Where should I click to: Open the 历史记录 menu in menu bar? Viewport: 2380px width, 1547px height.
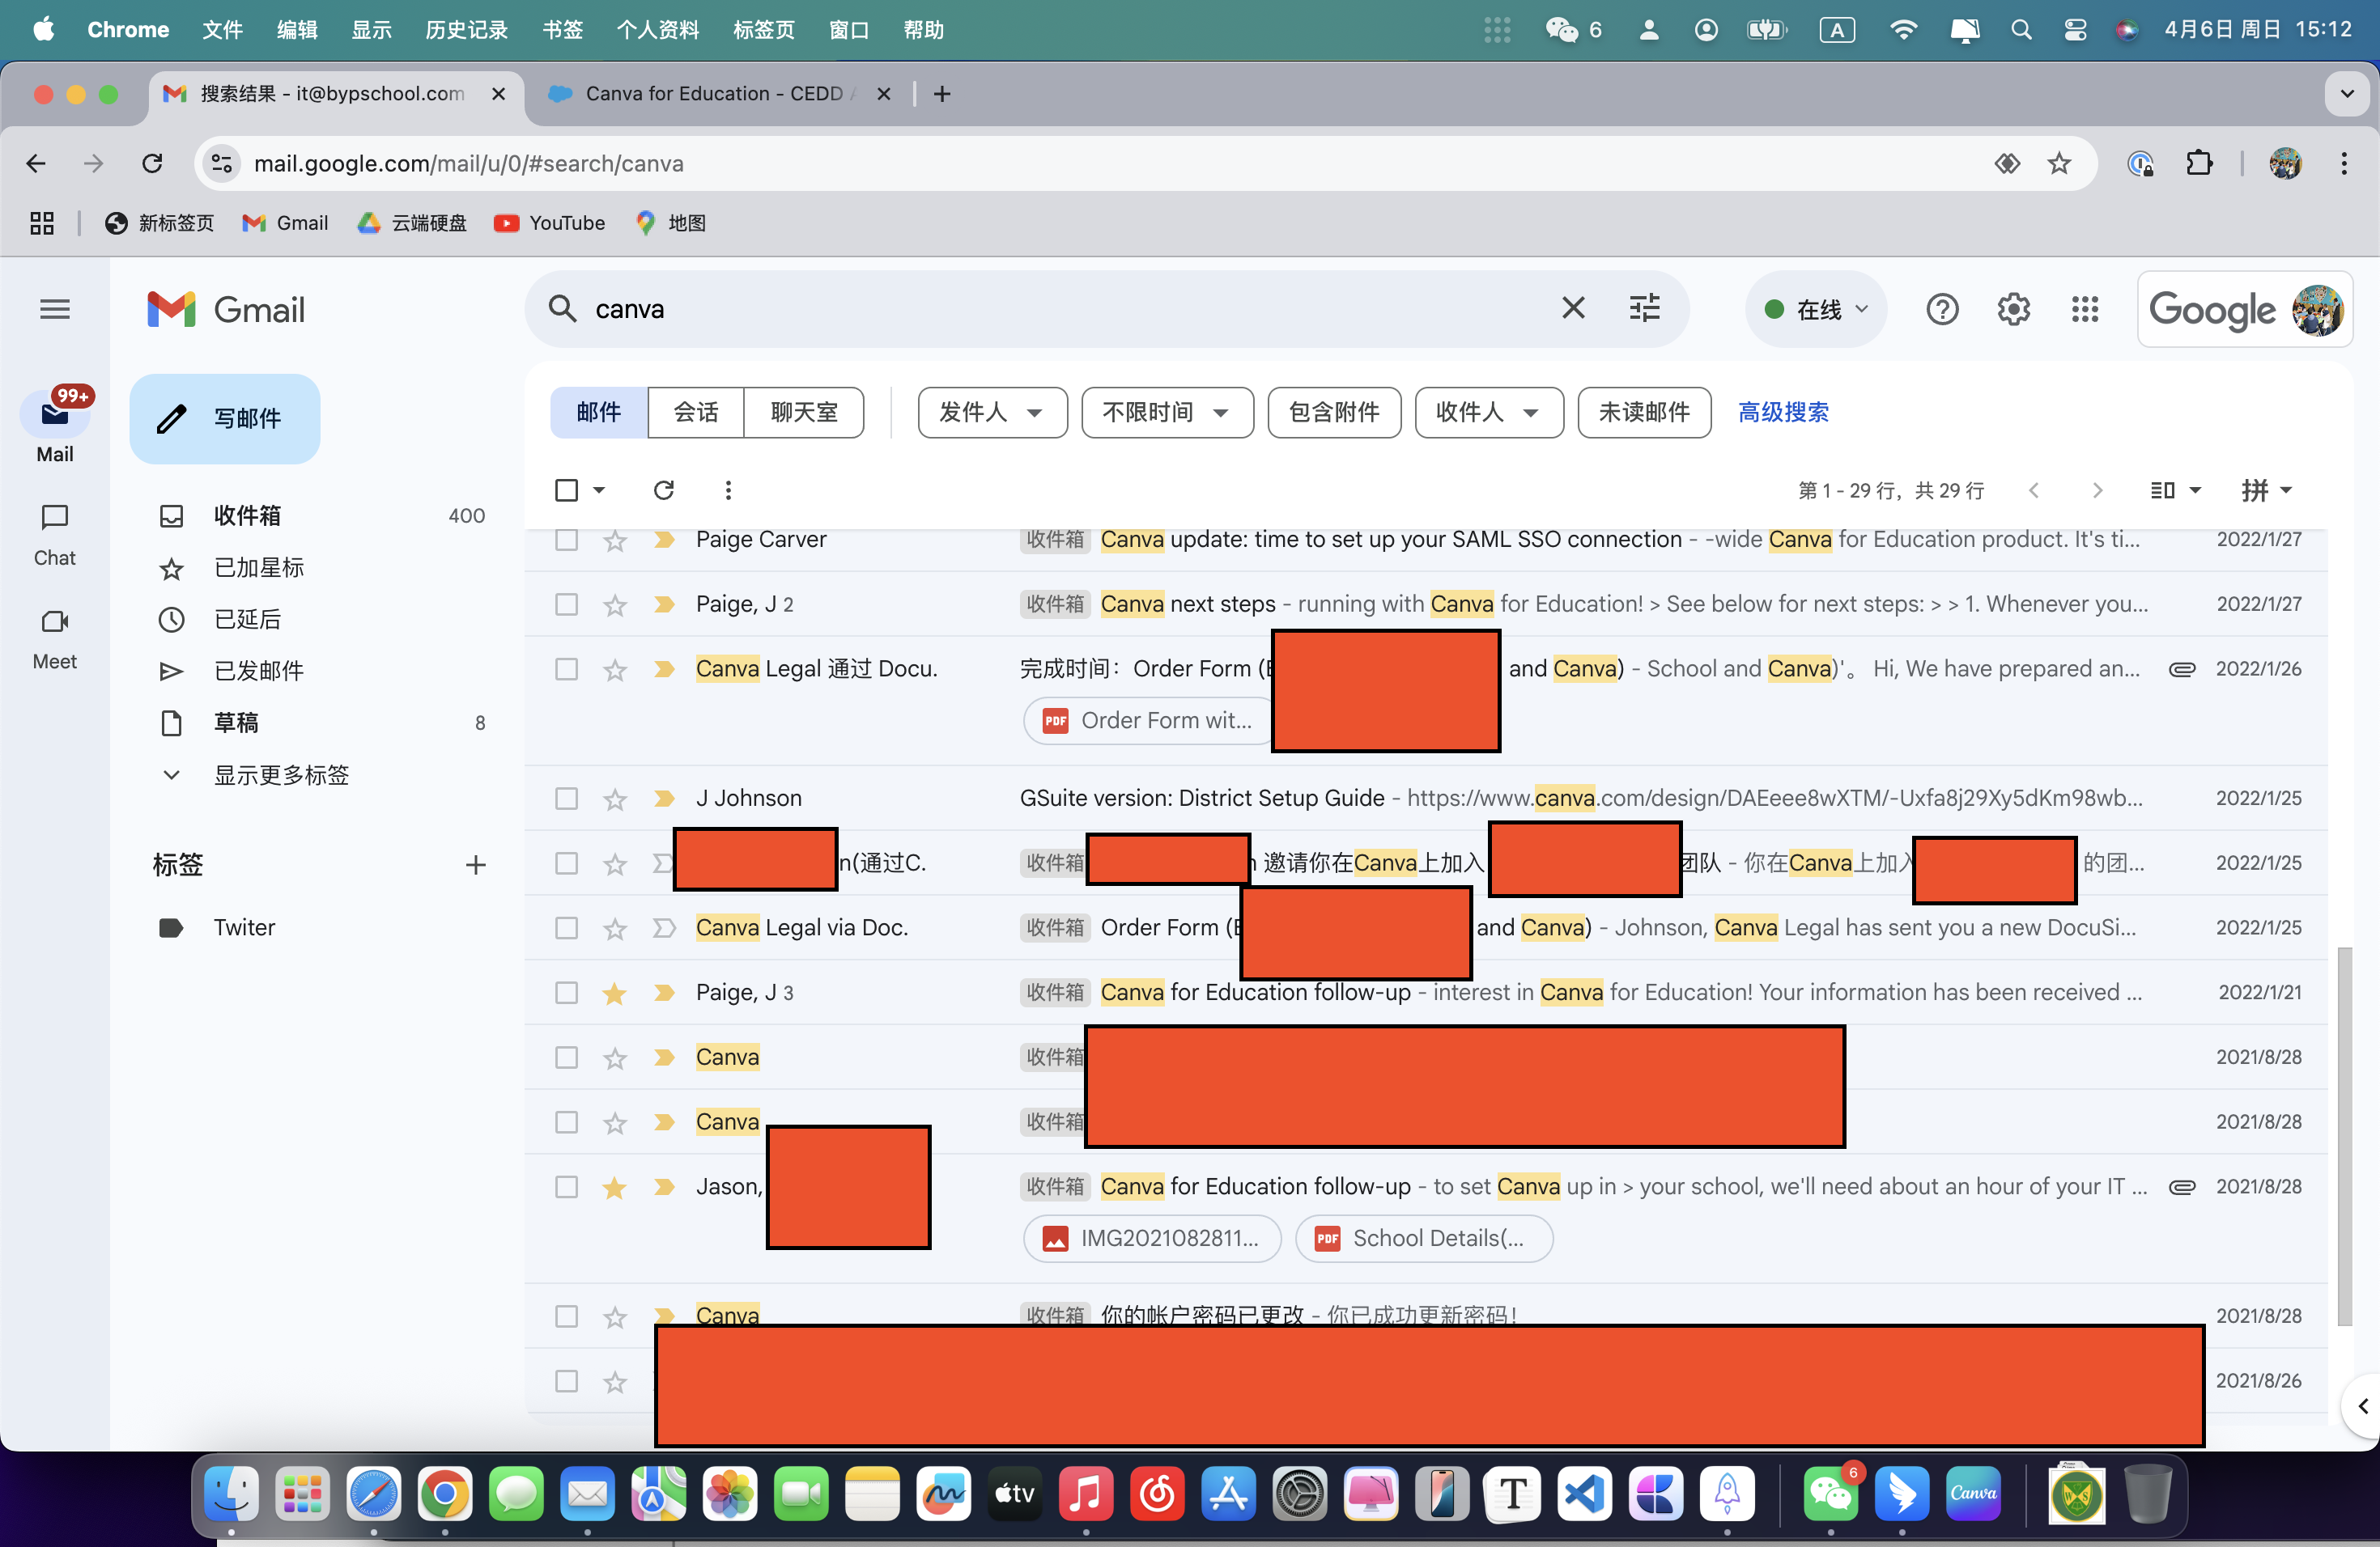click(467, 30)
